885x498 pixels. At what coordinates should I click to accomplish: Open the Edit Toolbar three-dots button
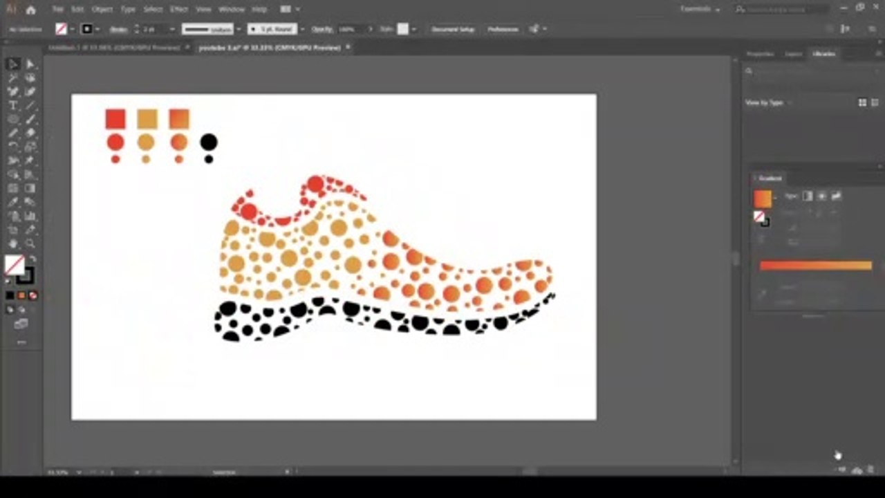click(x=21, y=342)
